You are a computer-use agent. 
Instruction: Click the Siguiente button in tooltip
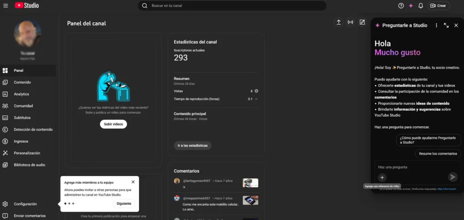(124, 203)
